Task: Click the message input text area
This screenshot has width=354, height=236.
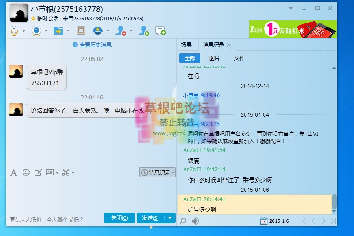Action: pos(91,195)
